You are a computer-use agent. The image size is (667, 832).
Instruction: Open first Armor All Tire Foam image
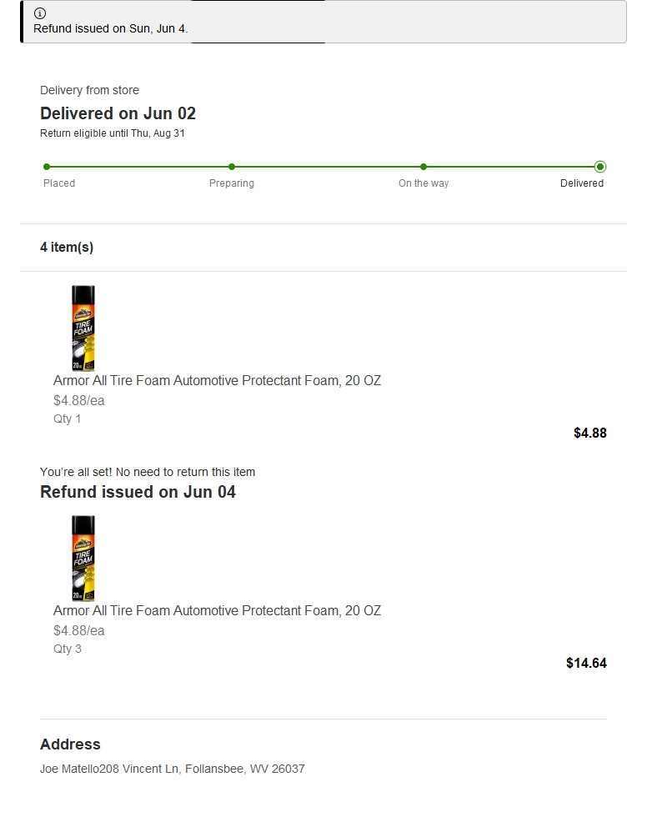(x=83, y=328)
